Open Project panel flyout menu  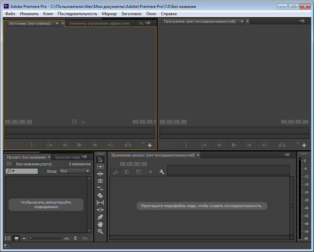(84, 157)
